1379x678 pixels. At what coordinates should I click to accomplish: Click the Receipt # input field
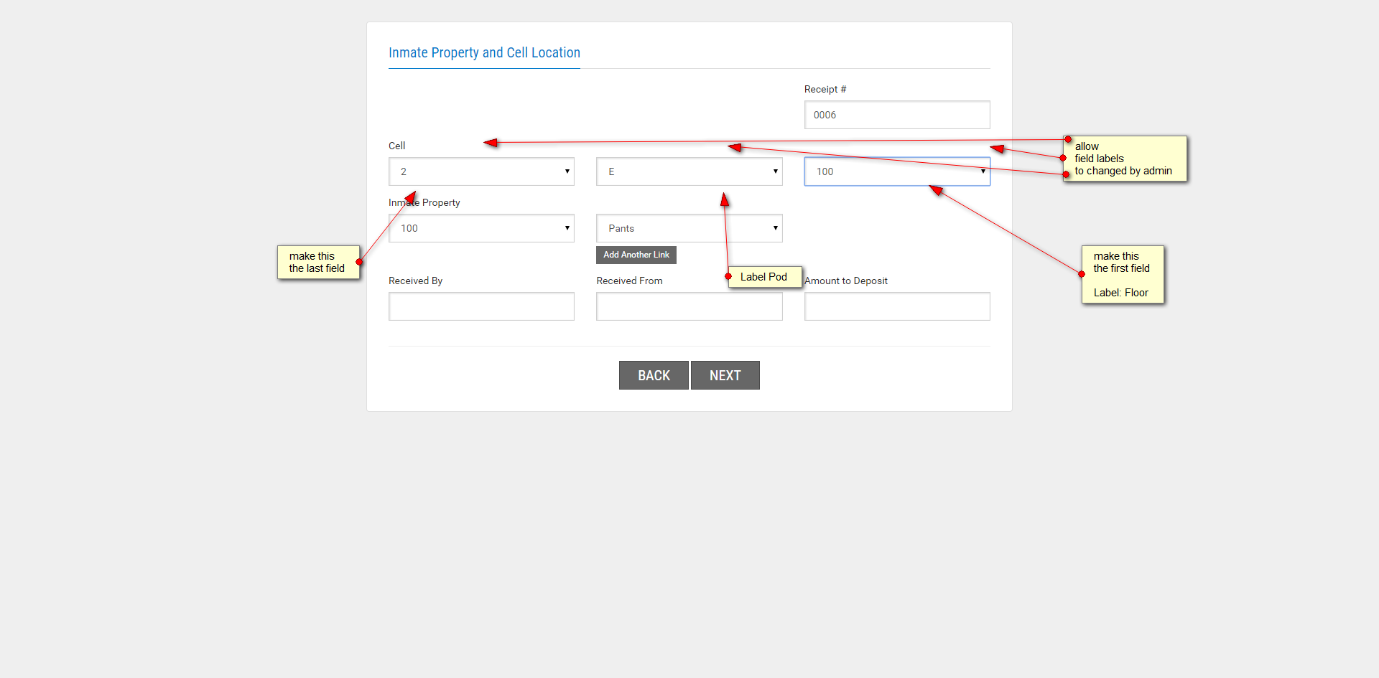tap(896, 115)
